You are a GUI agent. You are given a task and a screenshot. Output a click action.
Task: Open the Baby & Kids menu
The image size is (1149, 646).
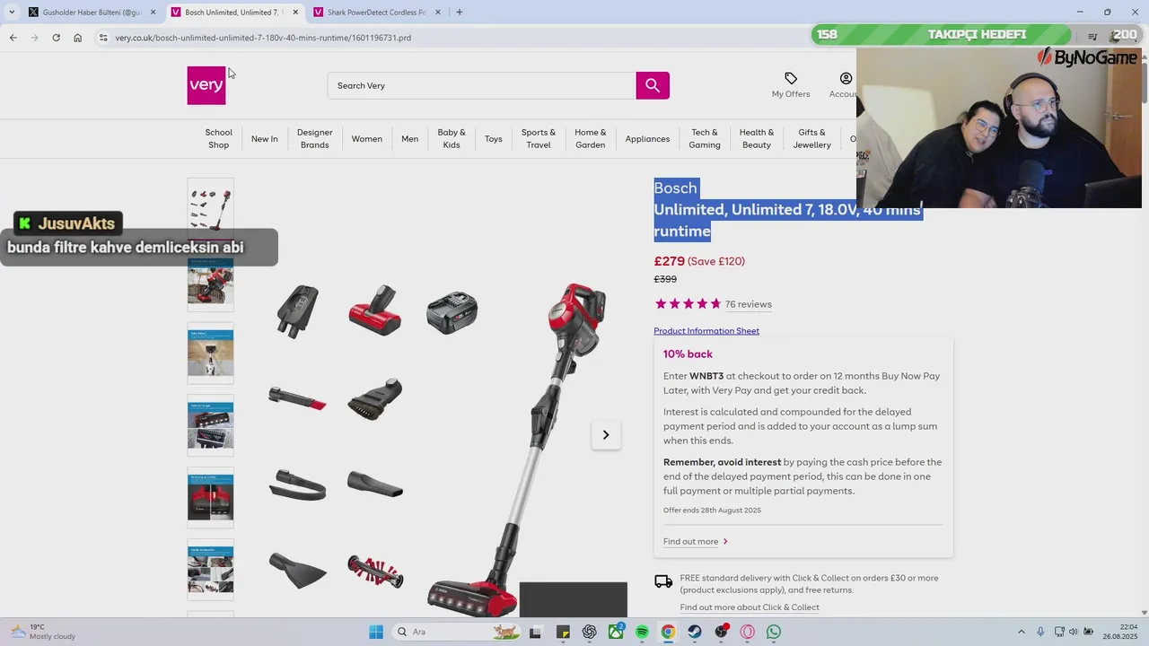452,139
